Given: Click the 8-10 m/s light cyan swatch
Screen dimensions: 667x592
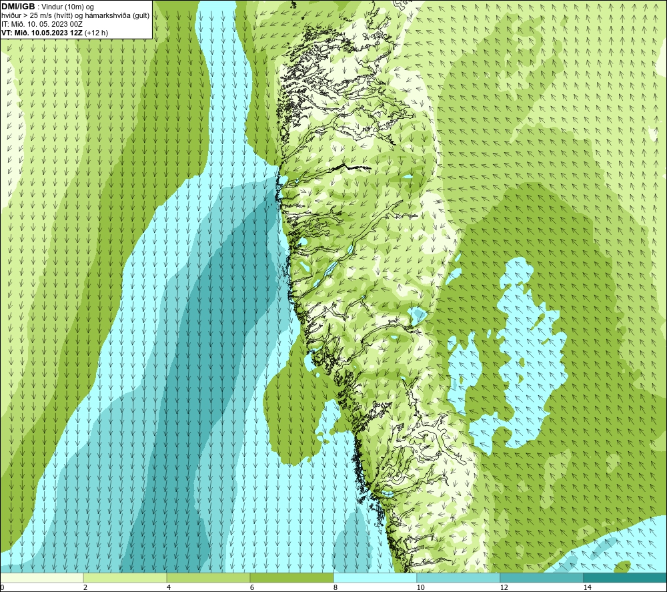Looking at the screenshot, I should (x=375, y=578).
